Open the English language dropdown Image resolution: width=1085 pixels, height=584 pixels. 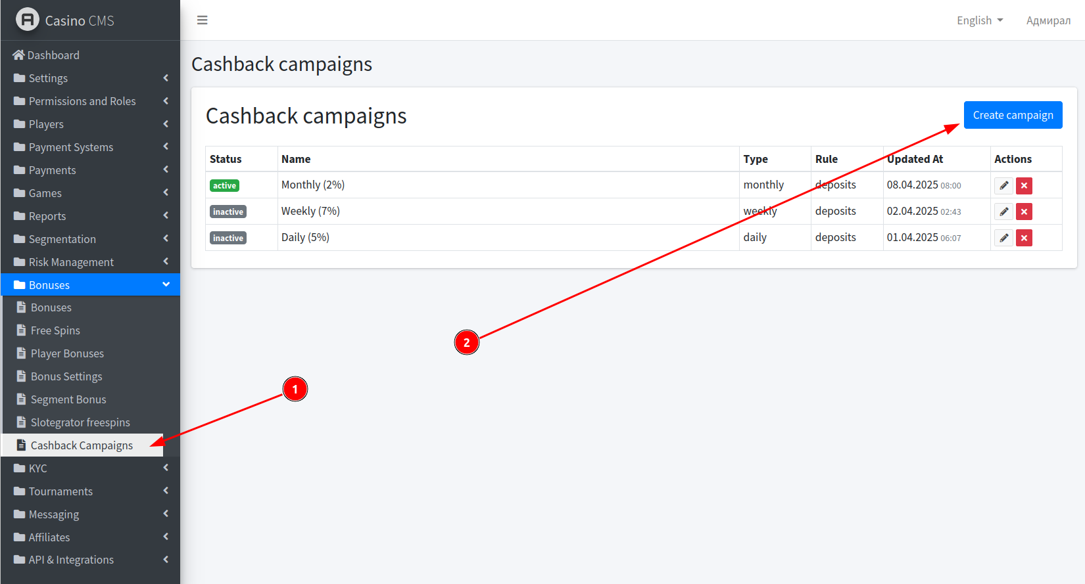(979, 20)
